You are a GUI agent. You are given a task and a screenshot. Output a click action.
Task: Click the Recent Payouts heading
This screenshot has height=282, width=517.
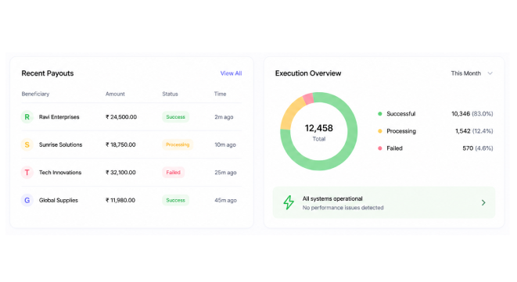(48, 73)
